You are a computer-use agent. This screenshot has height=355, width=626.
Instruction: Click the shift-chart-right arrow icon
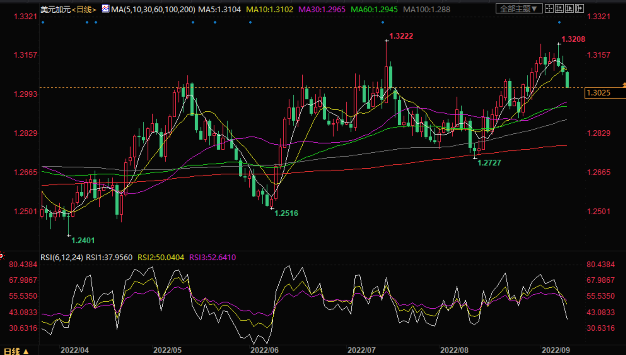tap(579, 8)
